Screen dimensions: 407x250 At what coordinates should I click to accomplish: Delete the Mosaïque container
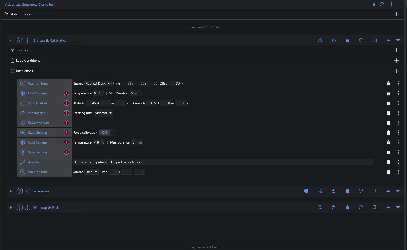click(x=347, y=191)
